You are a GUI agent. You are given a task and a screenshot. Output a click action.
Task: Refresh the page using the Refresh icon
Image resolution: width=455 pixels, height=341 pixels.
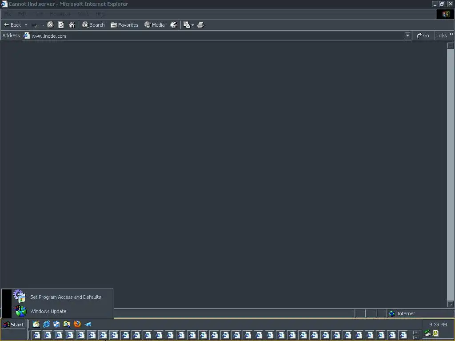pos(61,25)
